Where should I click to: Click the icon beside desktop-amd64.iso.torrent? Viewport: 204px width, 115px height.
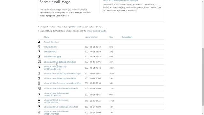point(39,68)
